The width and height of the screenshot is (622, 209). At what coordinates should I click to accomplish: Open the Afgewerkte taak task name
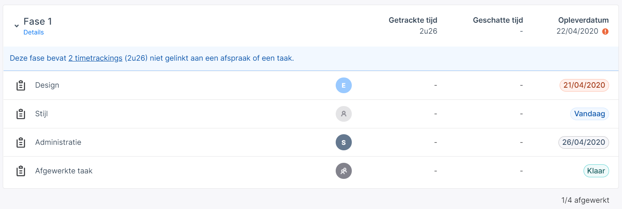tap(64, 171)
